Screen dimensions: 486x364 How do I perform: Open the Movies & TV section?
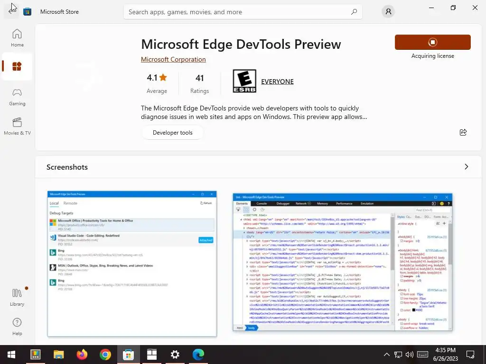click(17, 127)
